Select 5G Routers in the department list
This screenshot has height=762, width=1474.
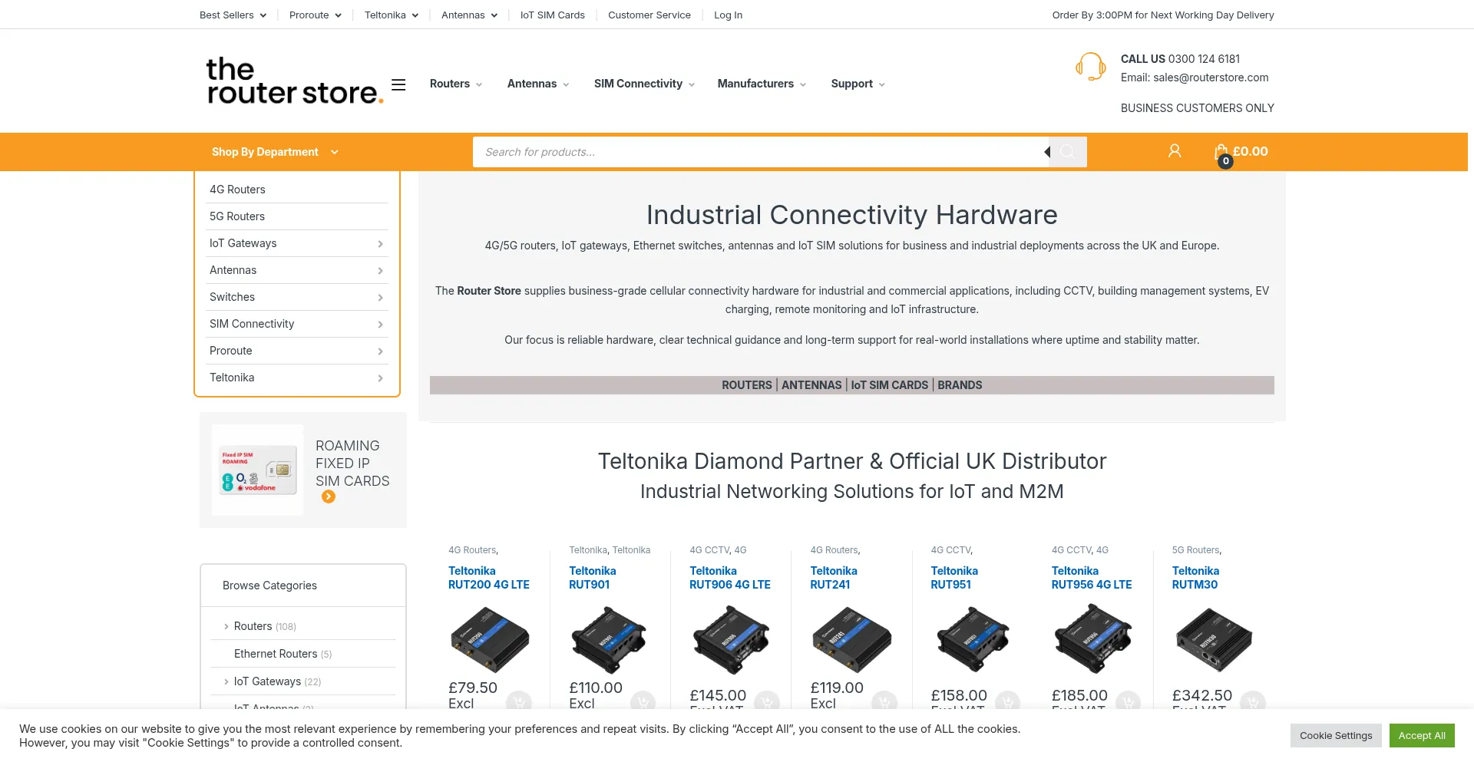click(237, 216)
